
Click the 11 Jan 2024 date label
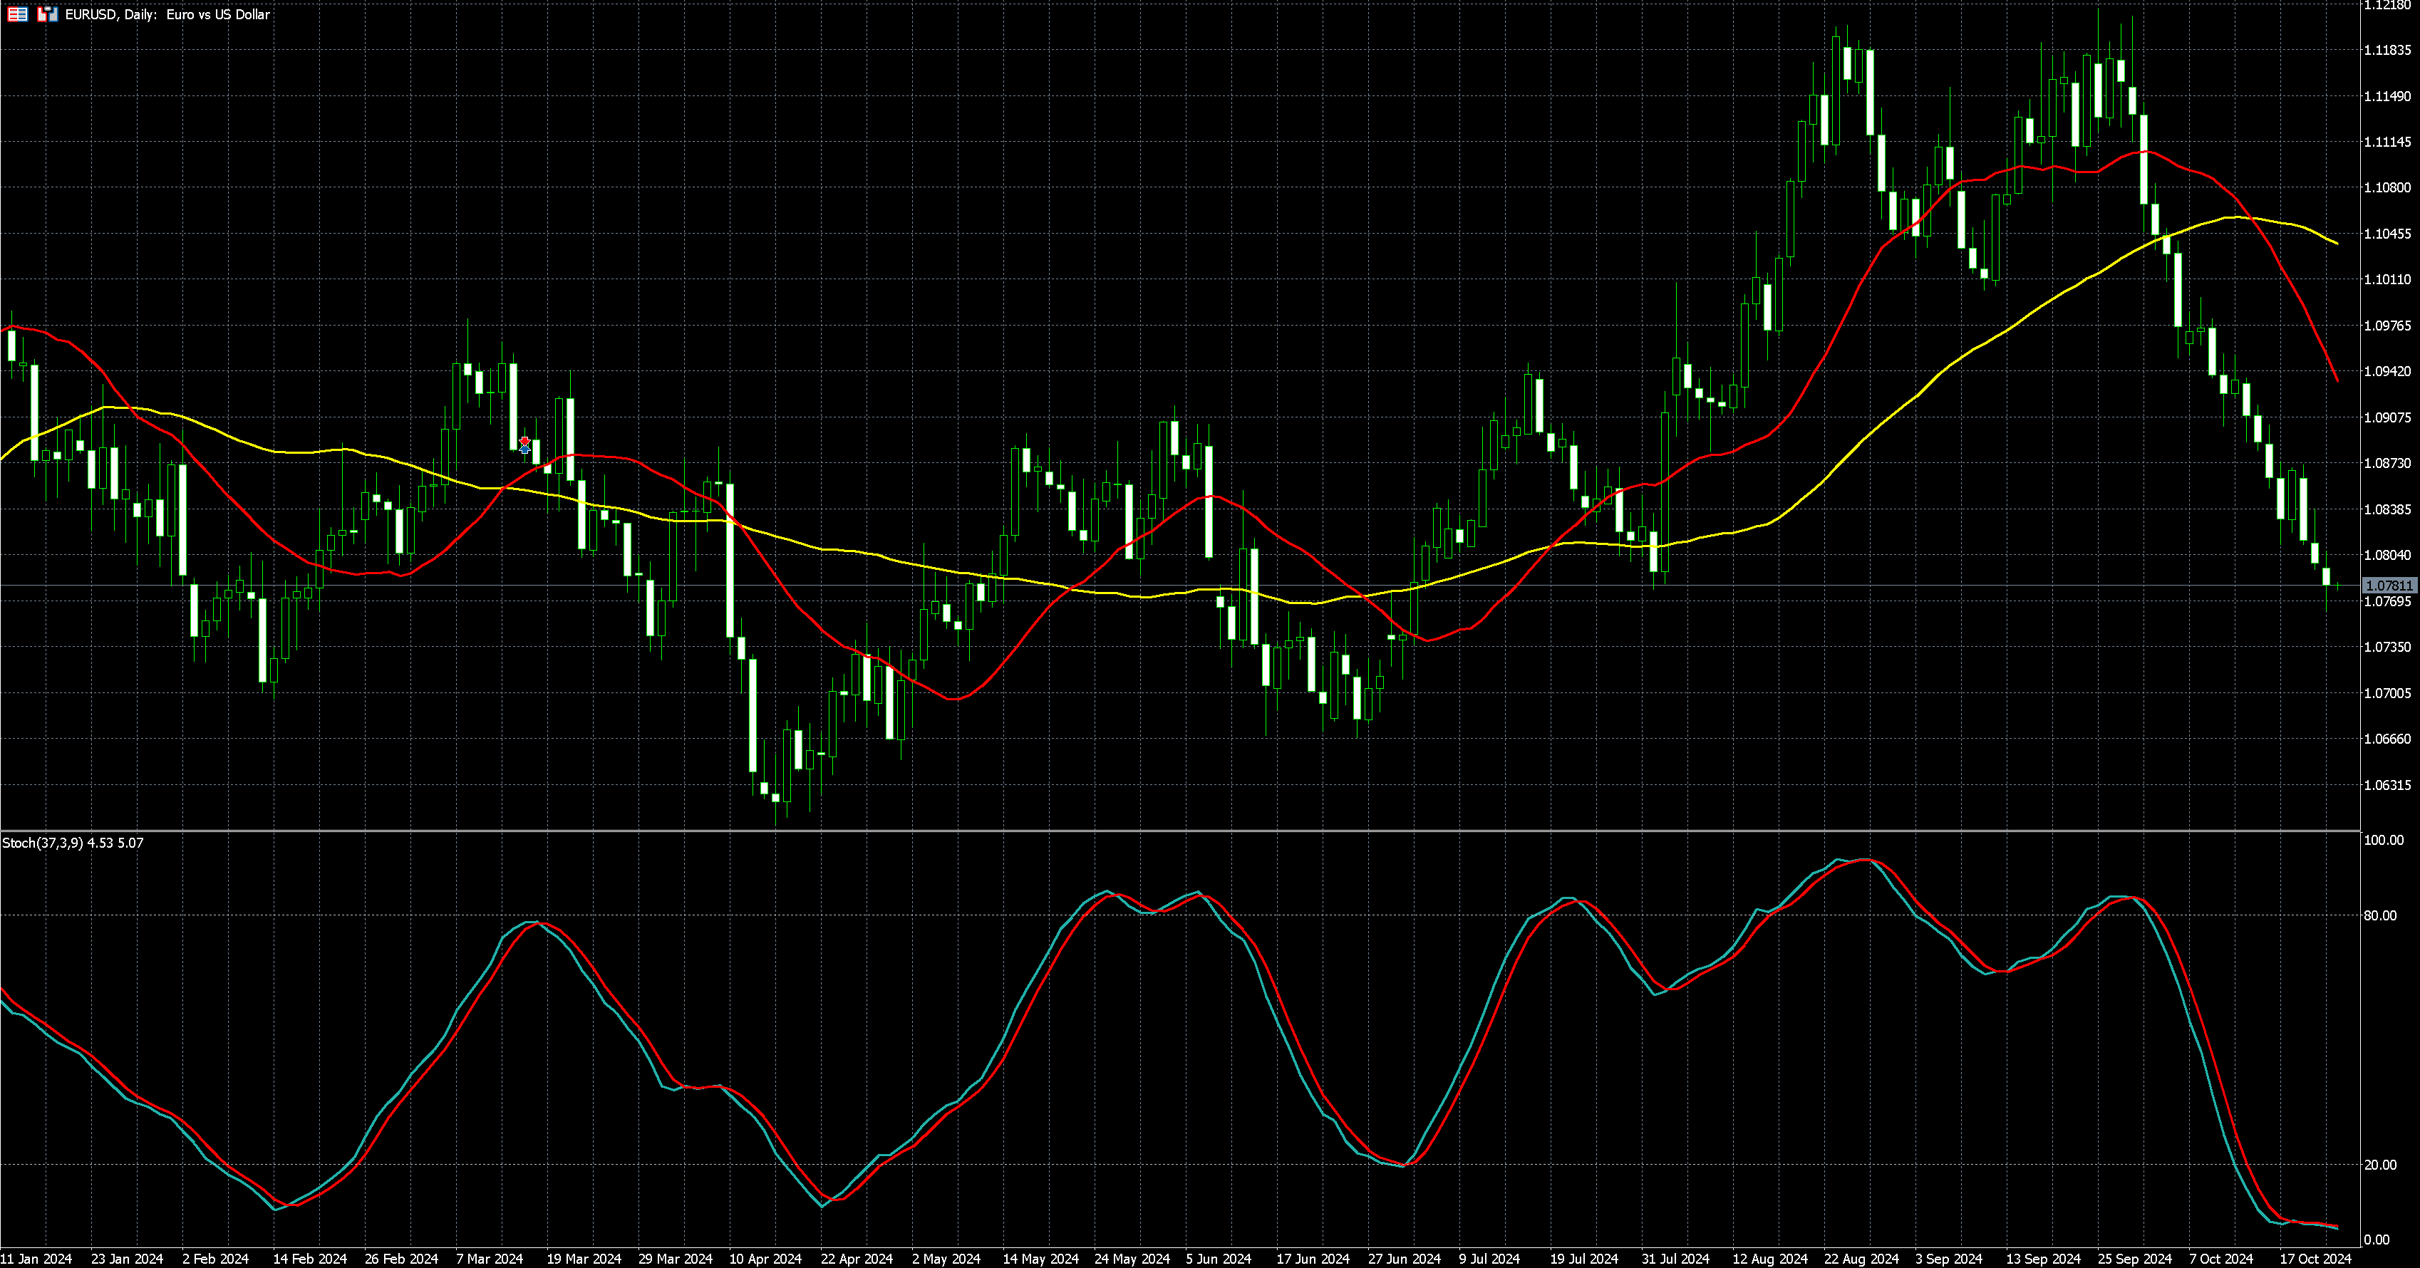point(36,1259)
